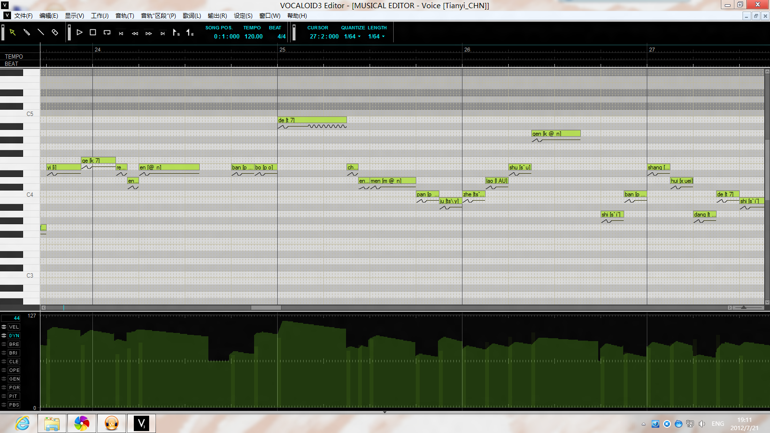Jump to the song end
Screen dimensions: 770x433
163,33
